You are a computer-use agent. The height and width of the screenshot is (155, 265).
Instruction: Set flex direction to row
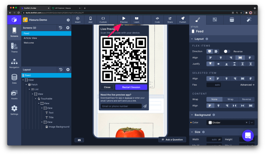(x=216, y=51)
